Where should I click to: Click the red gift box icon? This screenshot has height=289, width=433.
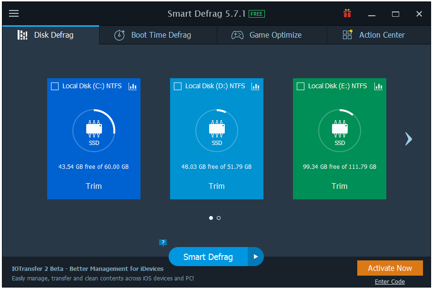(x=347, y=13)
